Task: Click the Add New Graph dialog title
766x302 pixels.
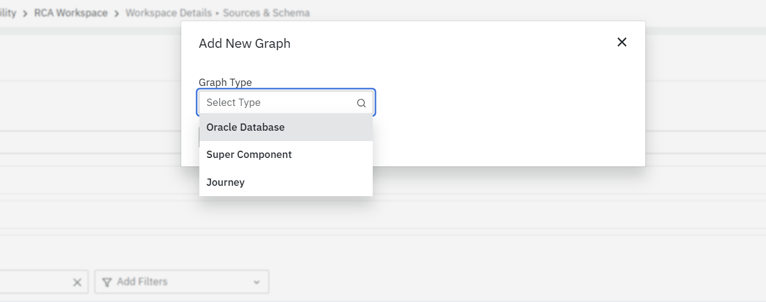Action: click(244, 44)
